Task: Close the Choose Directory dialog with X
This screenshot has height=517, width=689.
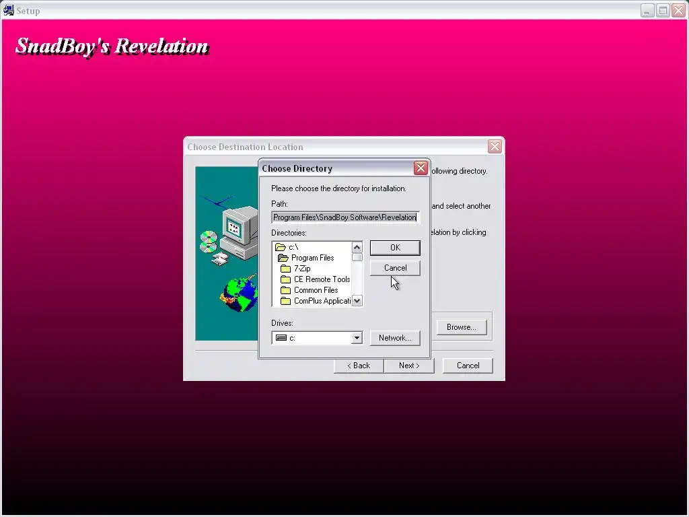Action: pyautogui.click(x=421, y=168)
